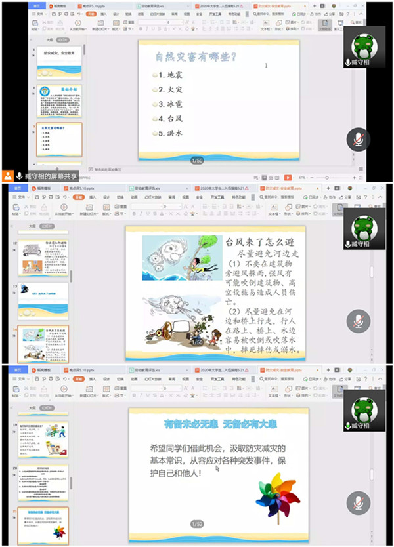
Task: Click orange slideshow play icon in status bar
Action: click(x=288, y=178)
